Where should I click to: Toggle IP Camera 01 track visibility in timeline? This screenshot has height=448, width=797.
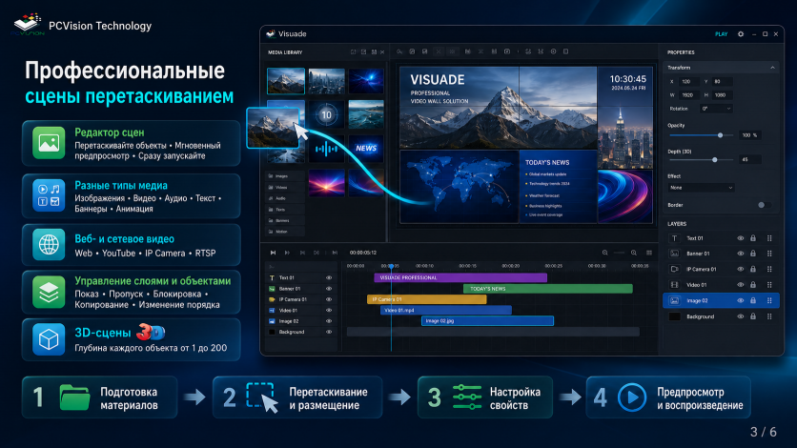coord(329,299)
